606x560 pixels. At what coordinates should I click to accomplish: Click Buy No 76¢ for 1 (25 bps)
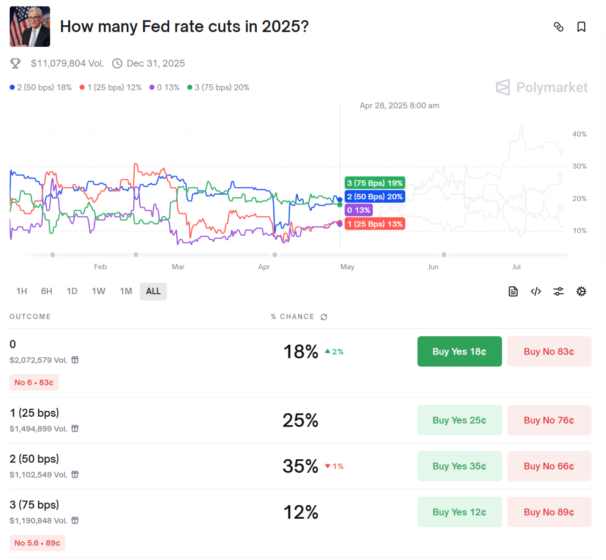pyautogui.click(x=549, y=420)
